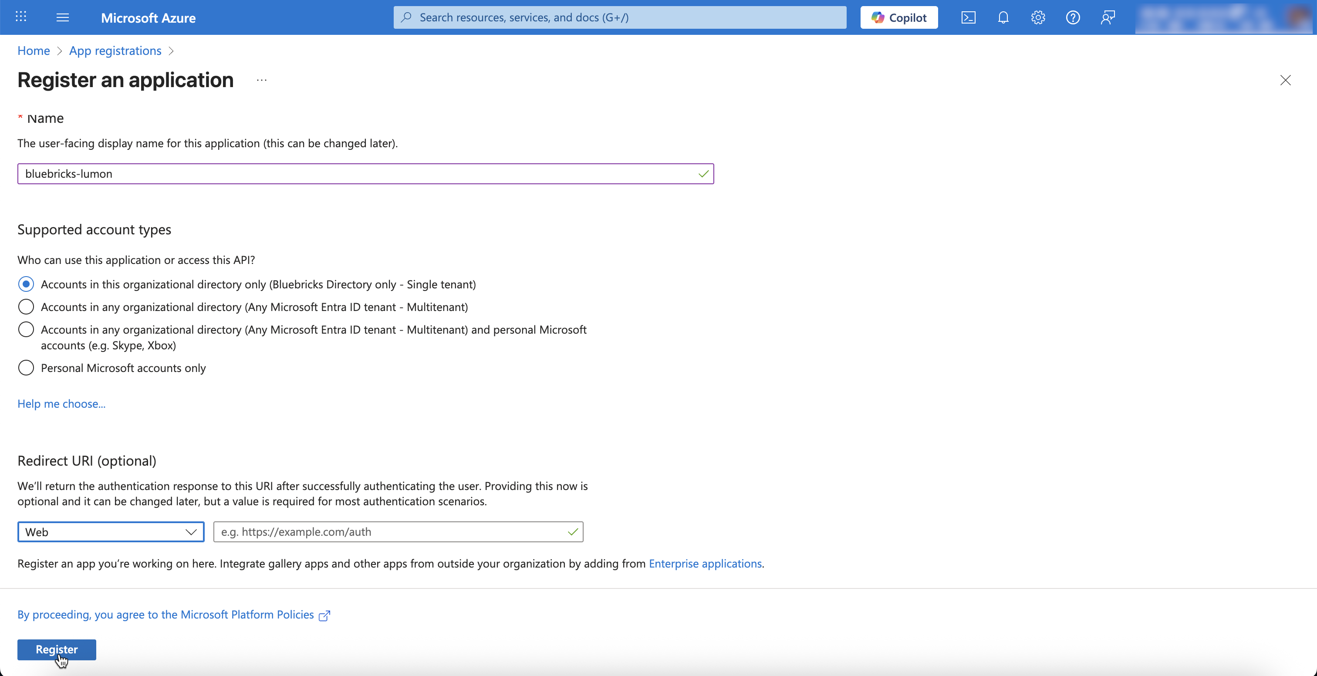Open Enterprise applications link
Screen dimensions: 1317x676
(x=705, y=564)
